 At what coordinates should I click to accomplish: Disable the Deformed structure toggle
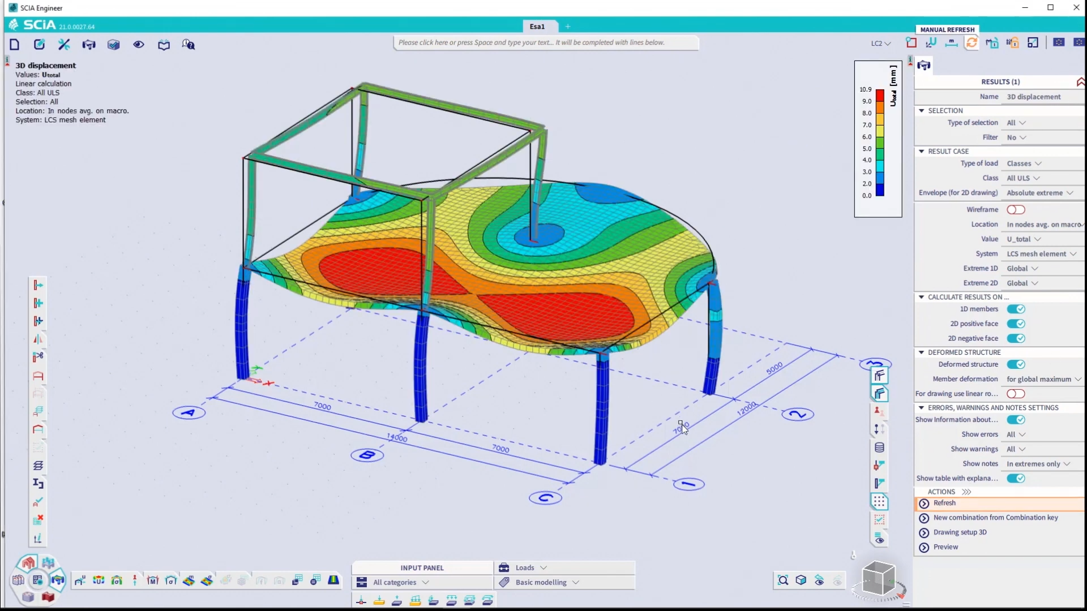pos(1016,364)
